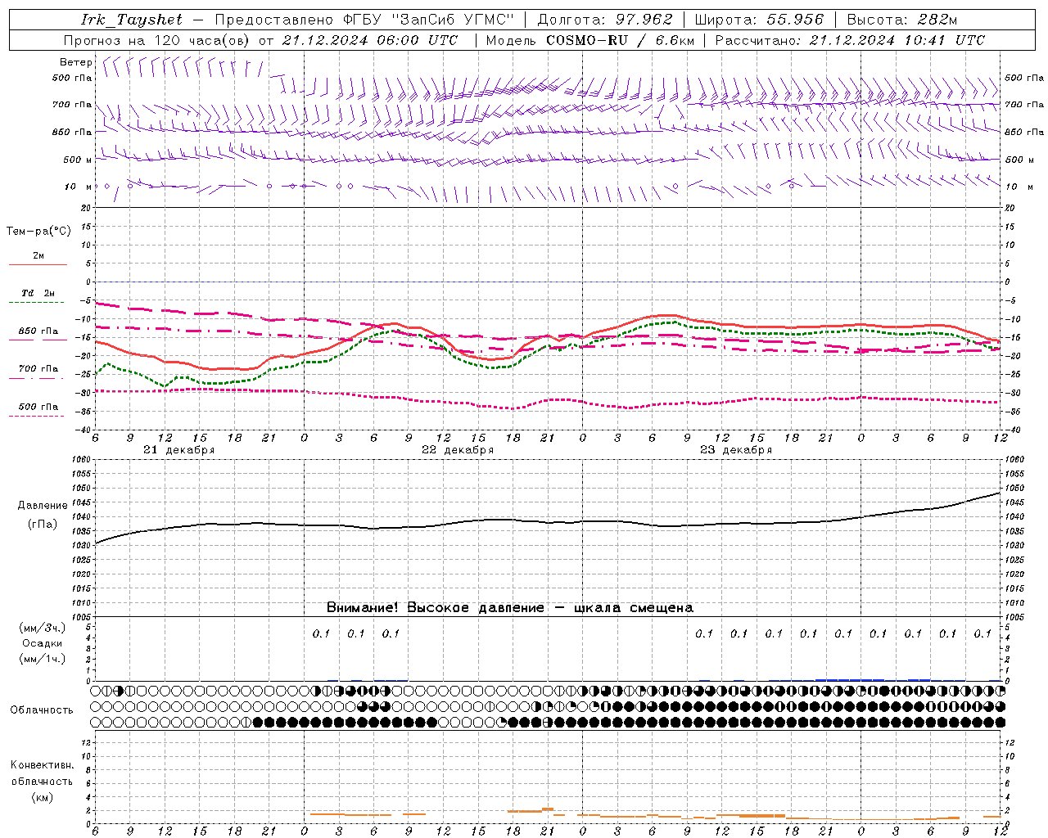1048x838 pixels.
Task: Select the Модель COSMO-RU / 6.6км text
Action: coord(590,40)
